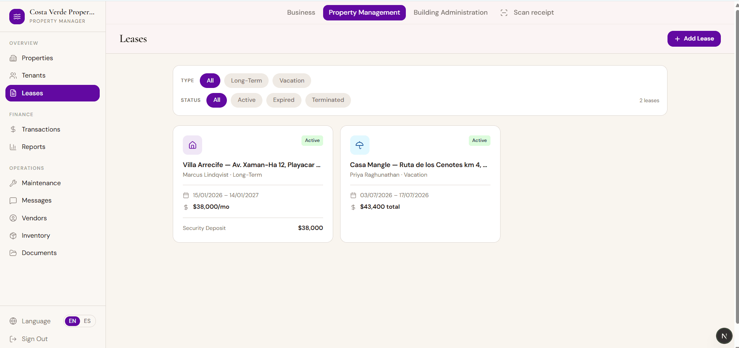Open the Building Administration tab
Viewport: 739px width, 348px height.
pyautogui.click(x=451, y=12)
